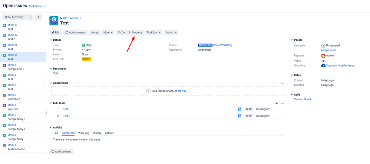Image resolution: width=370 pixels, height=164 pixels.
Task: Click the sidebar resize handle dots
Action: (x=46, y=113)
